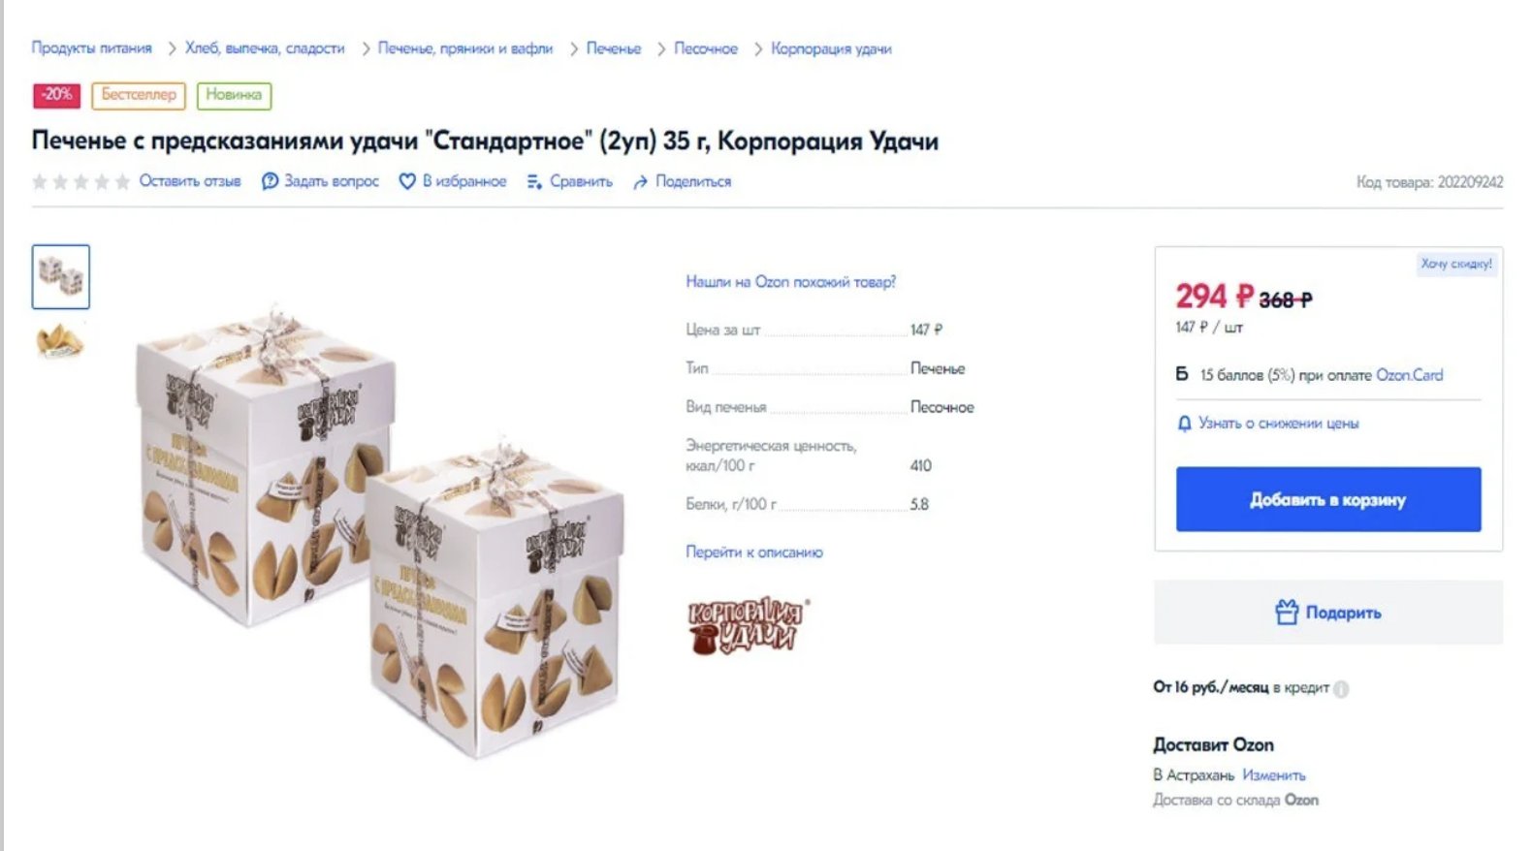Click the info icon near credit offer

coord(1341,690)
